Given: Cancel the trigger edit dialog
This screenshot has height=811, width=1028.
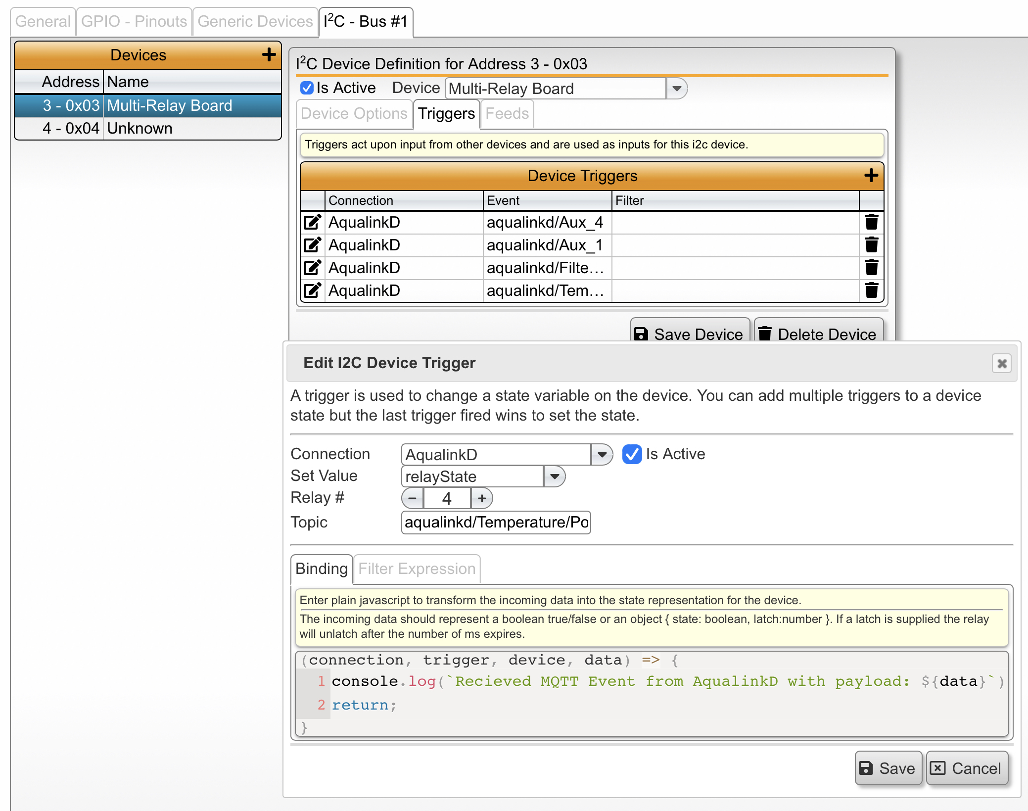Looking at the screenshot, I should click(967, 768).
